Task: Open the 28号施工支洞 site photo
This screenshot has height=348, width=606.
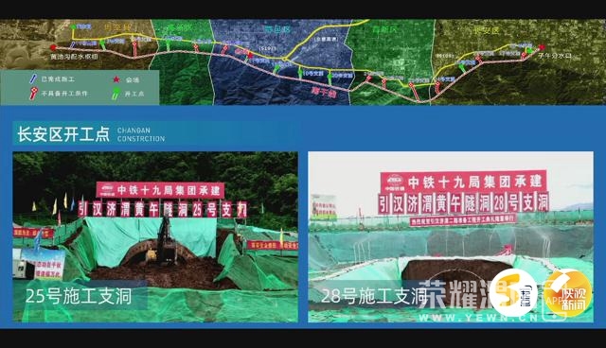Action: (x=451, y=237)
